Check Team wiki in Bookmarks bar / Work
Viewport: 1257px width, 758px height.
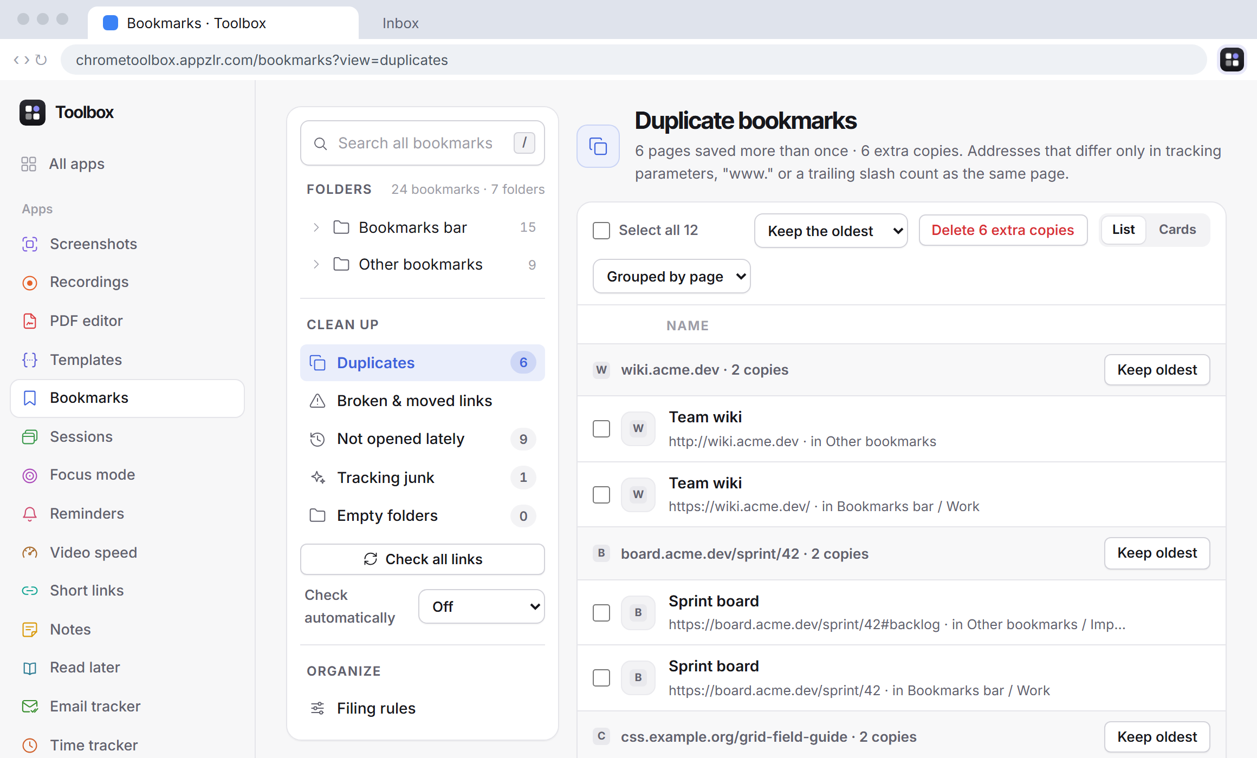(x=601, y=495)
